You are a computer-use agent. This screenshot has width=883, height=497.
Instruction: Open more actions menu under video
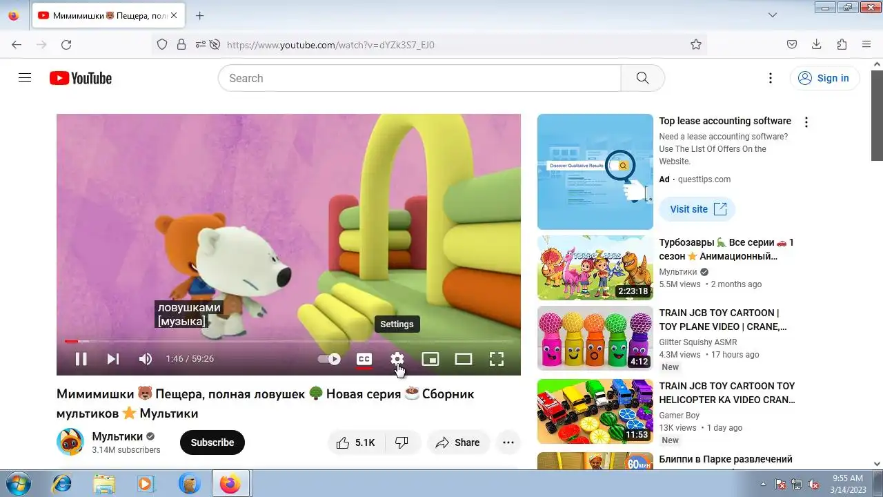point(508,442)
